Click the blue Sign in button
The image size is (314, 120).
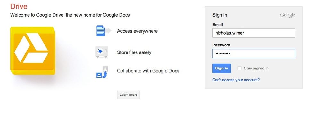tap(221, 68)
